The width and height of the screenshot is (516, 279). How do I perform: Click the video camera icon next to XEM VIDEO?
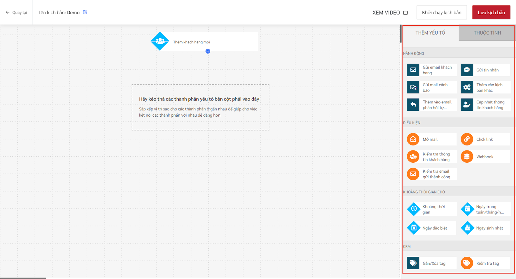(x=406, y=13)
